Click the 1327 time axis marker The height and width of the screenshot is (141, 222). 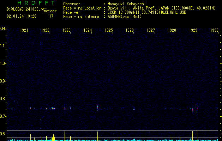tap(151, 30)
